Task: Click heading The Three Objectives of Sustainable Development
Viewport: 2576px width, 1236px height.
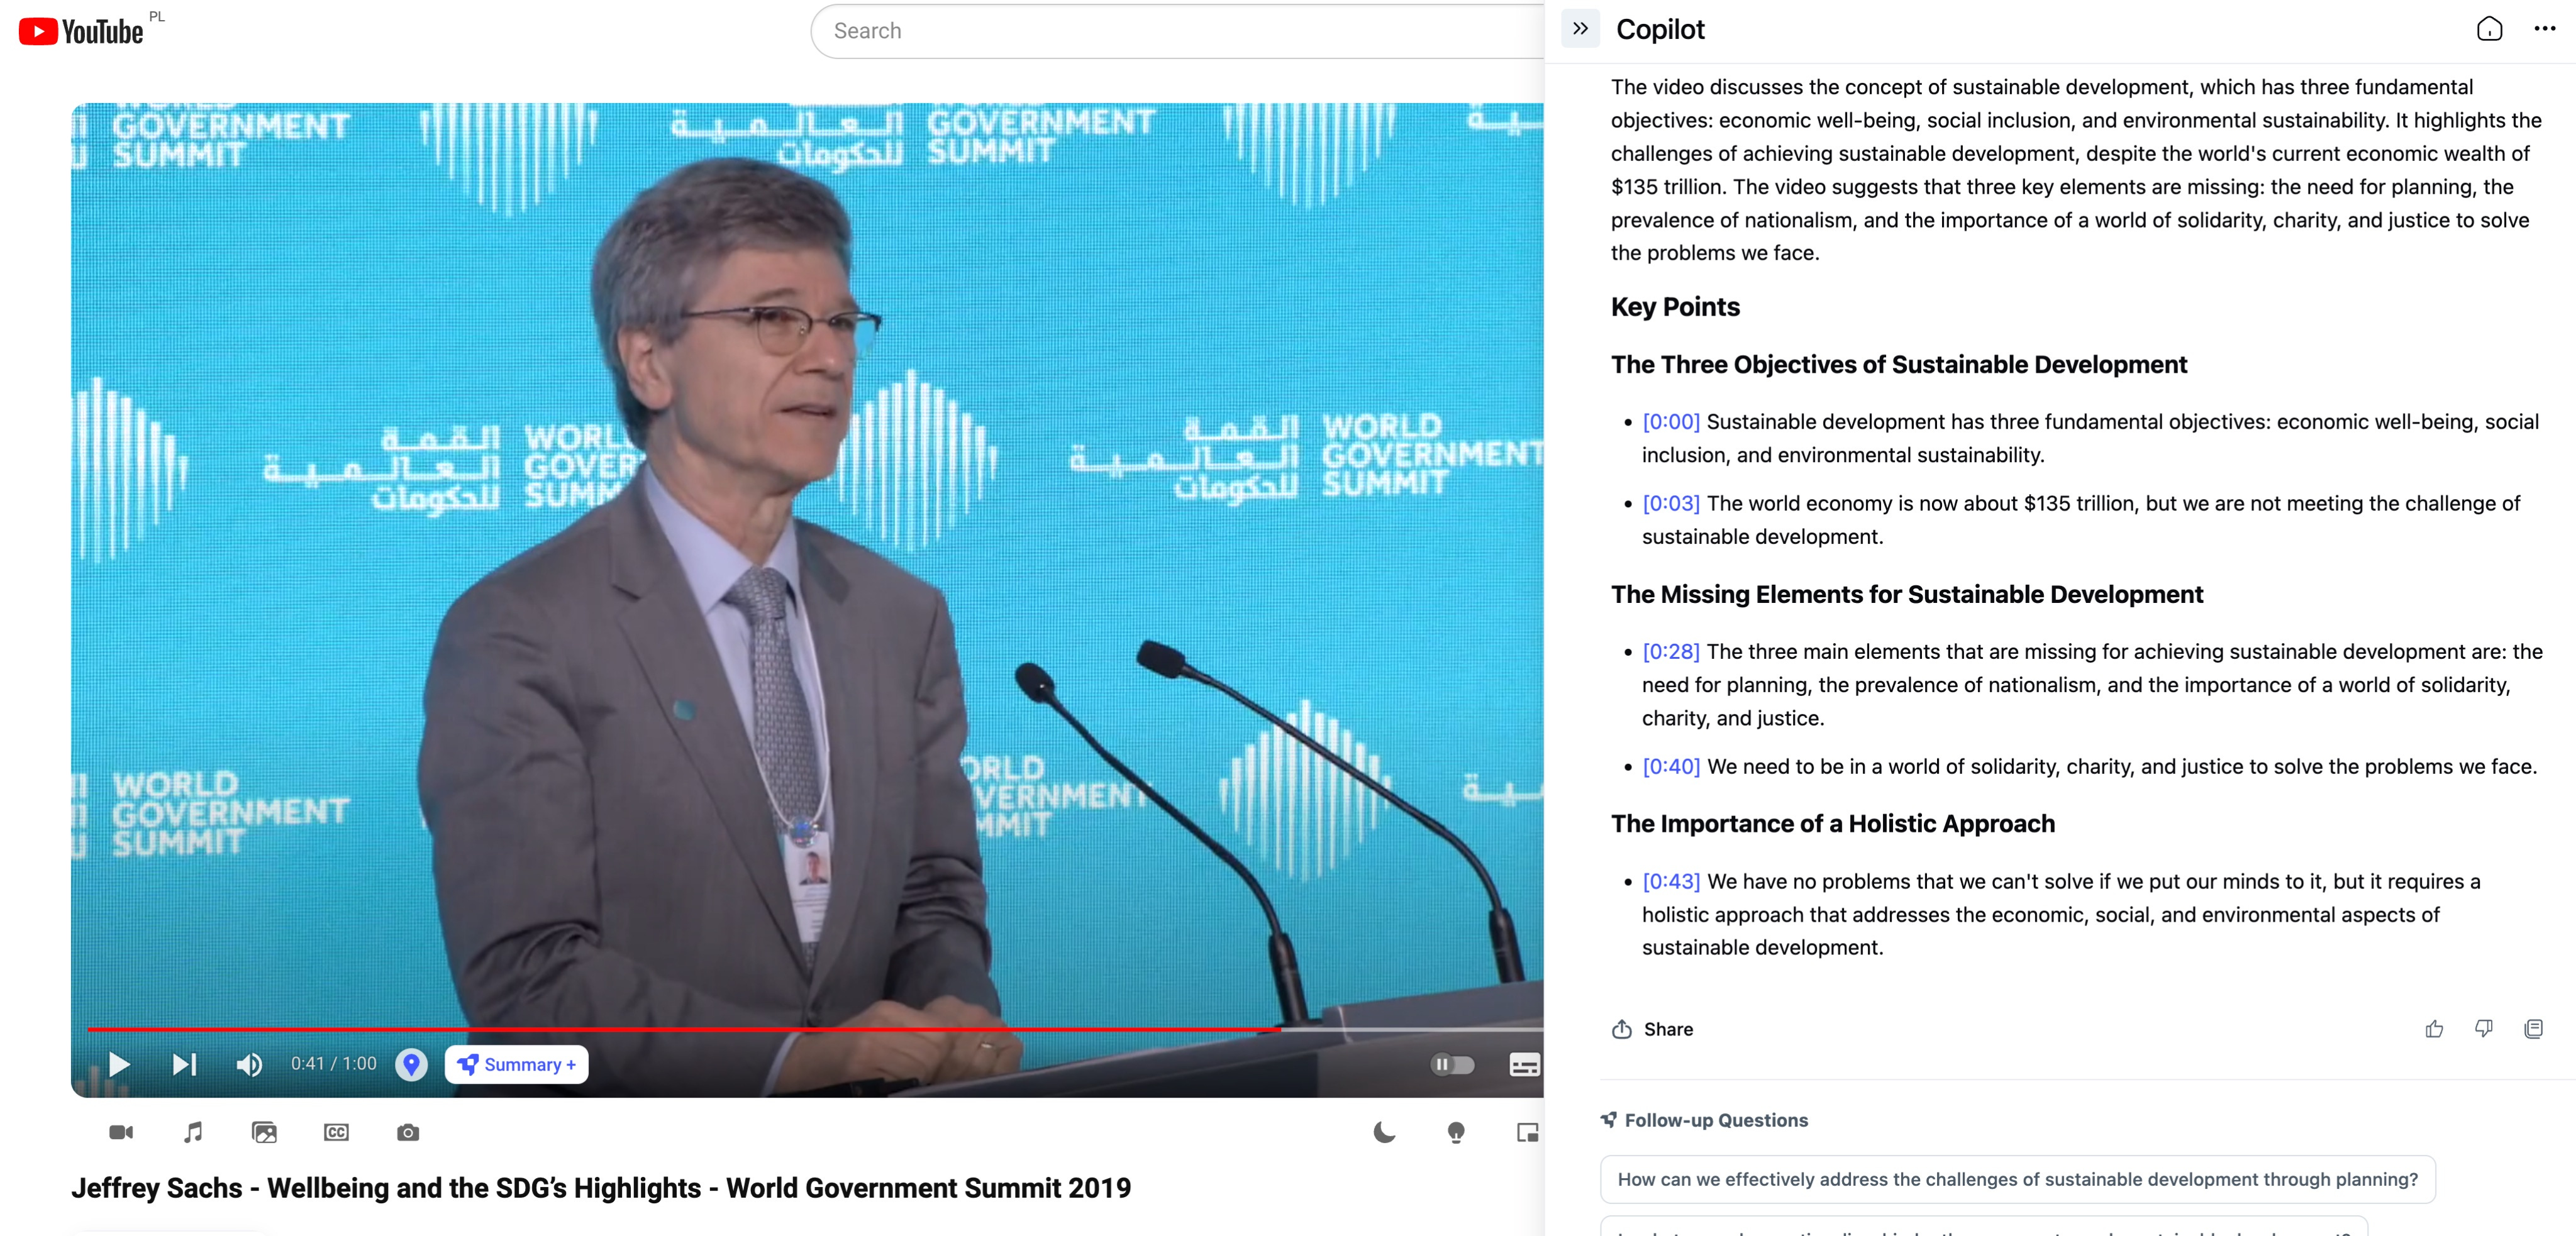Action: [x=1899, y=365]
